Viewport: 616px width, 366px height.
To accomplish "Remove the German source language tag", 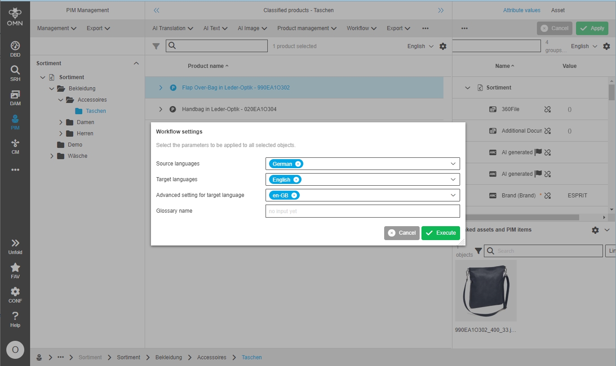I will (298, 164).
